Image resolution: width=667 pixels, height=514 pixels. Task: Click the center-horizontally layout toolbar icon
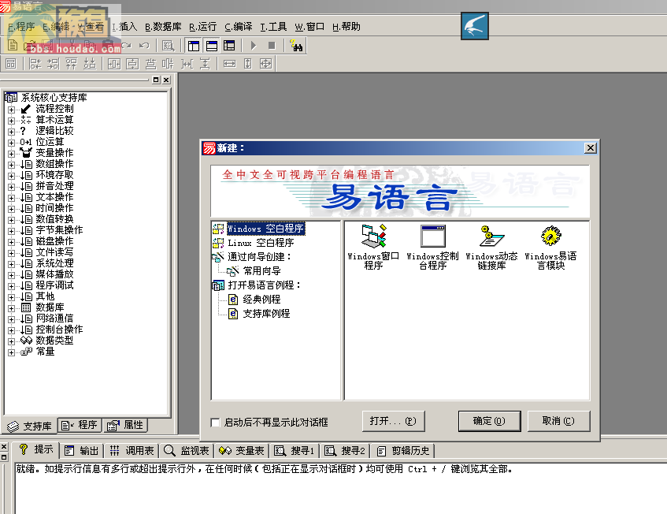coord(114,64)
